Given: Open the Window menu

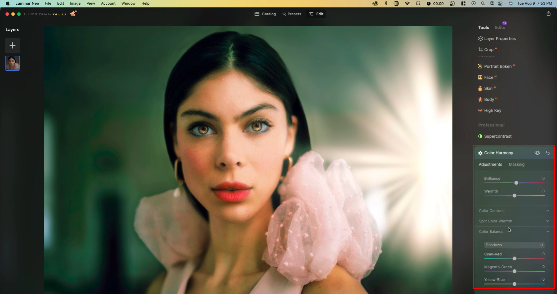Looking at the screenshot, I should [x=128, y=3].
